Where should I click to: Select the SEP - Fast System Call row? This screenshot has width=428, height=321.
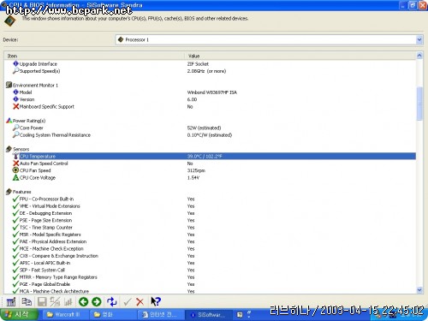click(x=210, y=270)
